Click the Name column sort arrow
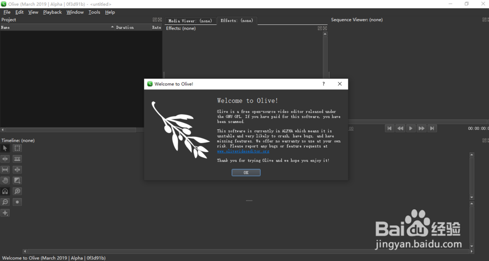 click(x=112, y=27)
